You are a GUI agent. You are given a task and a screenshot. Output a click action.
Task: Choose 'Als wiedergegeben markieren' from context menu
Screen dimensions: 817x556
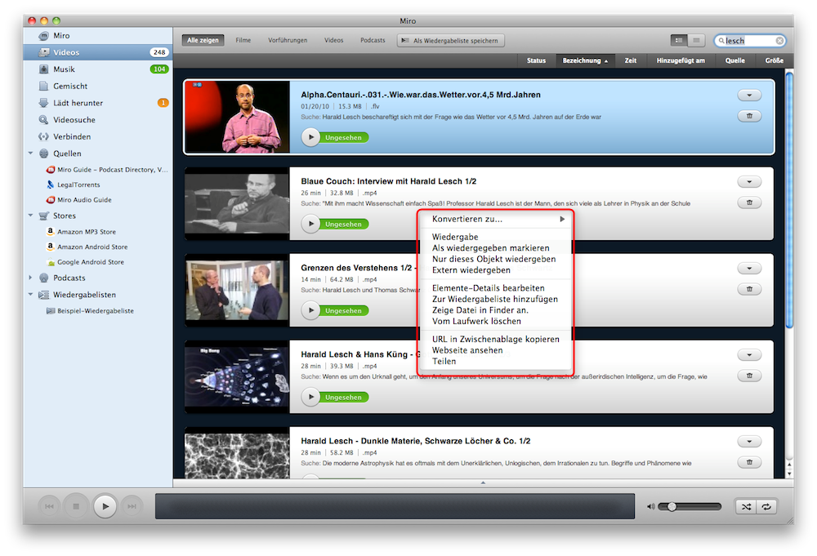pos(490,247)
